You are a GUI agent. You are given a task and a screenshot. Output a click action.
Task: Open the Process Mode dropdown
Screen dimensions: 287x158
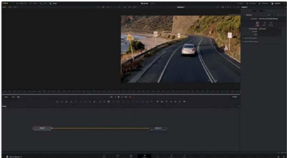(x=269, y=29)
